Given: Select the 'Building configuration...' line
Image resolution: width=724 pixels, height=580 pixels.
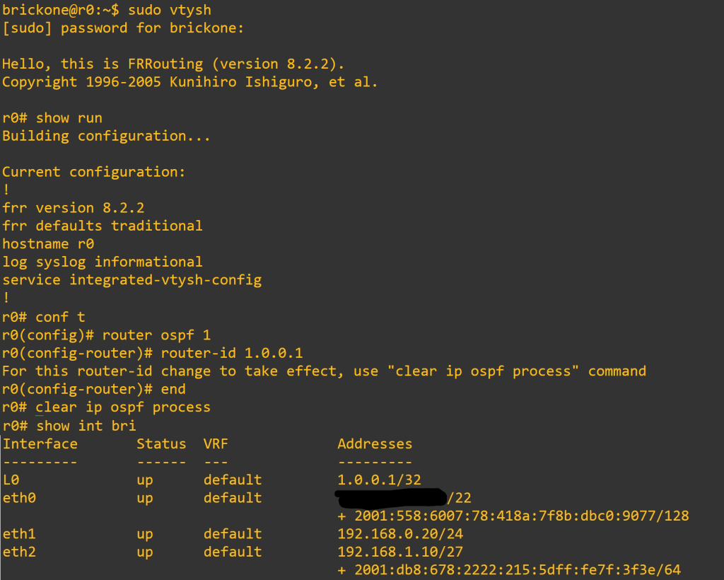Looking at the screenshot, I should tap(106, 136).
